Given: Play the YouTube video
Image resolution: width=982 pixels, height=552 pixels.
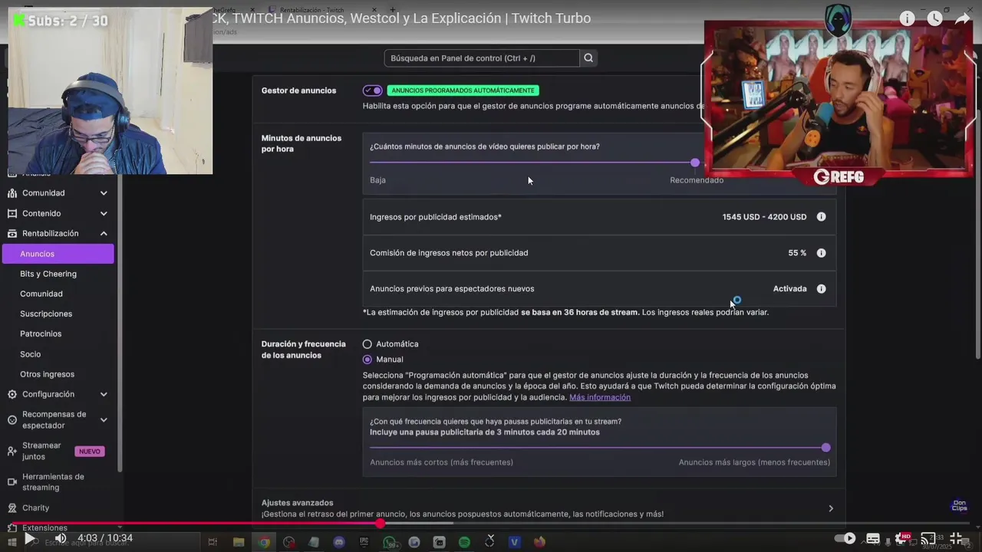Looking at the screenshot, I should click(x=29, y=538).
